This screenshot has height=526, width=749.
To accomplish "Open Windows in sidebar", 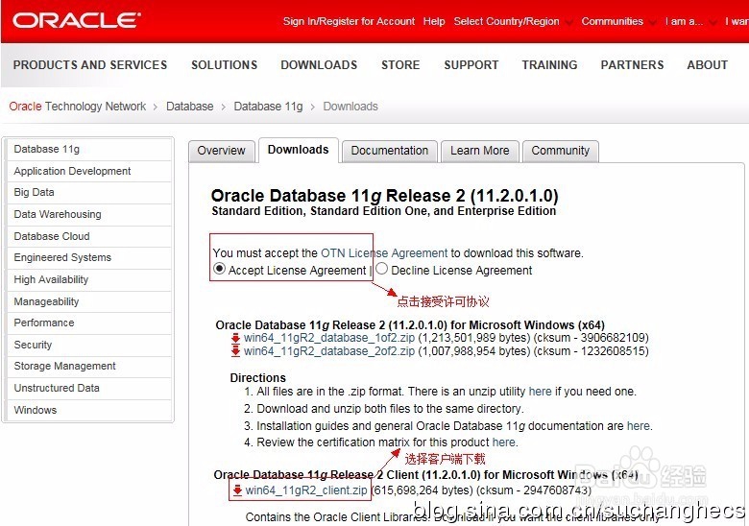I will (x=89, y=410).
